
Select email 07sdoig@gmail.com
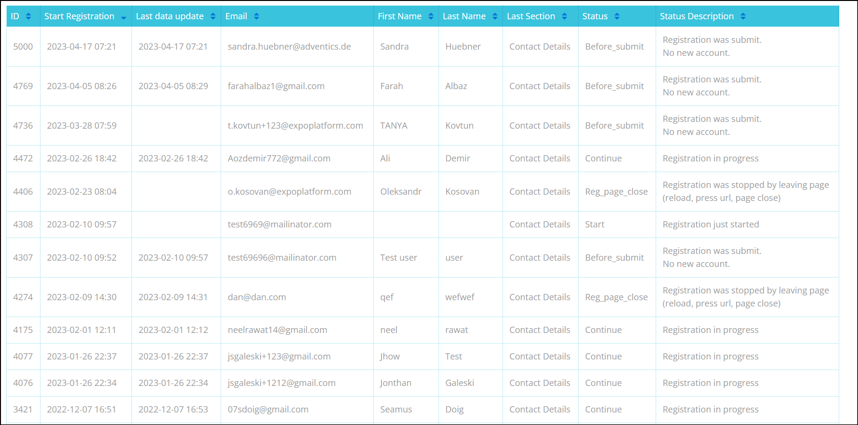point(268,410)
